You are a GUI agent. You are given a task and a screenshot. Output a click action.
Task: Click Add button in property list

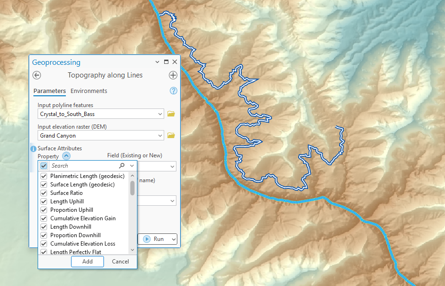87,261
